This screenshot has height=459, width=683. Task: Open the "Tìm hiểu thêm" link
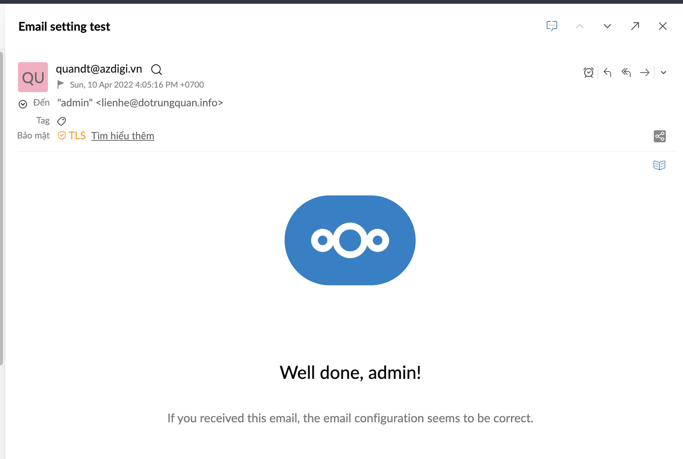[123, 136]
